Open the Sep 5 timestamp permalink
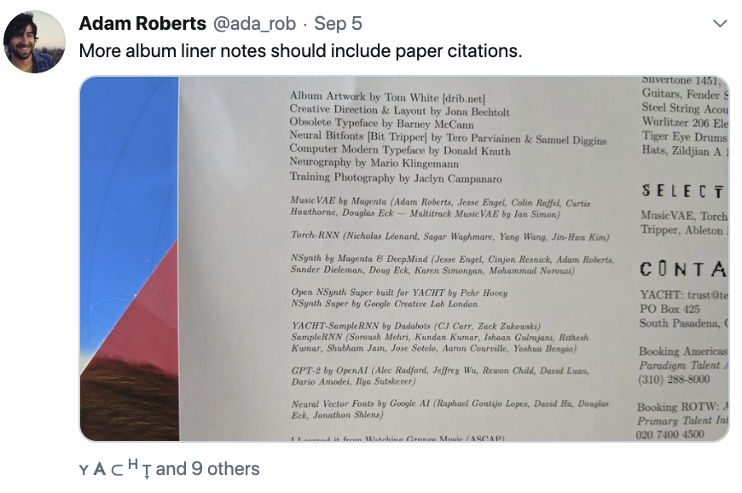742x493 pixels. click(339, 24)
